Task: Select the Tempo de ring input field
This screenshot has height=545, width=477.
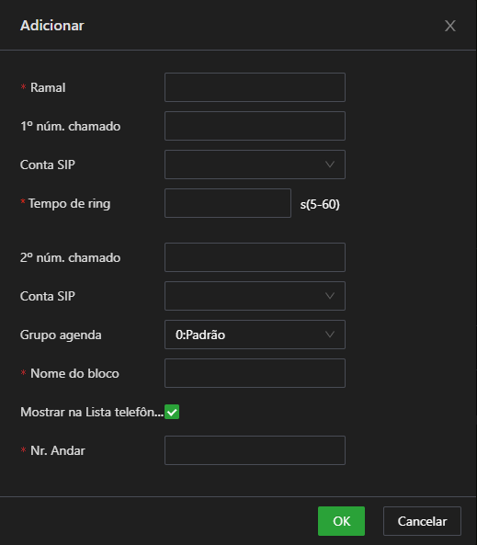Action: click(228, 203)
